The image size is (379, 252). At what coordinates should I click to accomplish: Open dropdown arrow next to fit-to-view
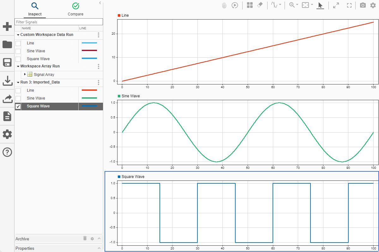tap(312, 5)
